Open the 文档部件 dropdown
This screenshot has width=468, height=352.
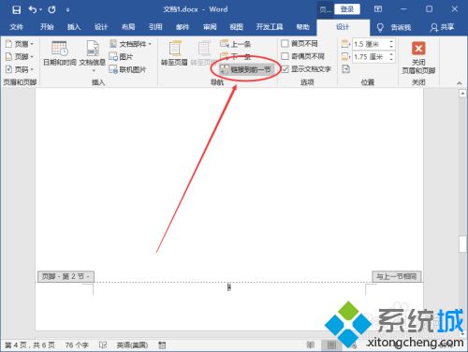(130, 44)
